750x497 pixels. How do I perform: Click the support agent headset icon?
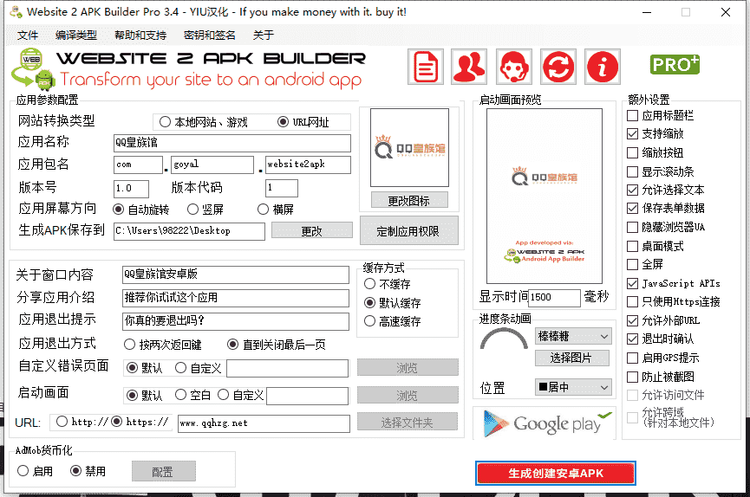click(513, 67)
